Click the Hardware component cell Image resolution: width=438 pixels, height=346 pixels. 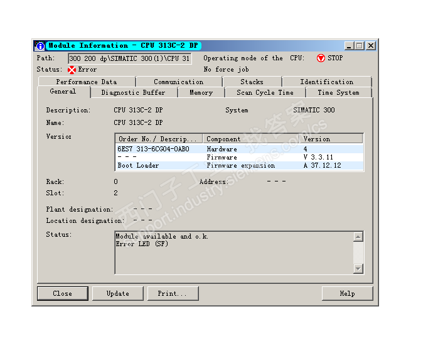click(x=222, y=149)
